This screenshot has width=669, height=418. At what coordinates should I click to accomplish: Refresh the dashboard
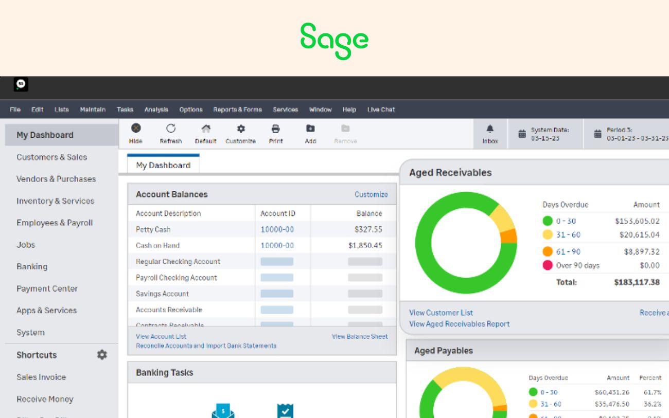tap(171, 129)
